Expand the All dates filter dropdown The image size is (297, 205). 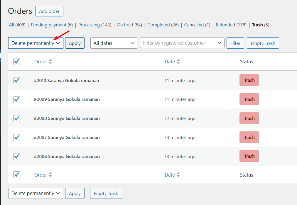[x=114, y=43]
